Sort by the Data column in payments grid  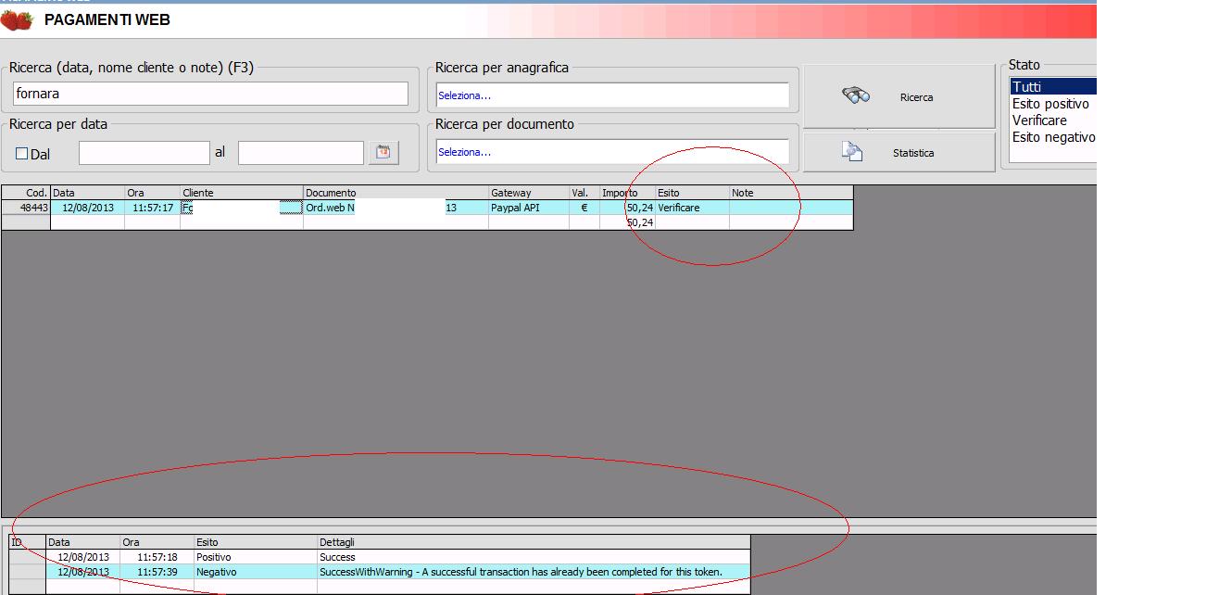click(87, 193)
